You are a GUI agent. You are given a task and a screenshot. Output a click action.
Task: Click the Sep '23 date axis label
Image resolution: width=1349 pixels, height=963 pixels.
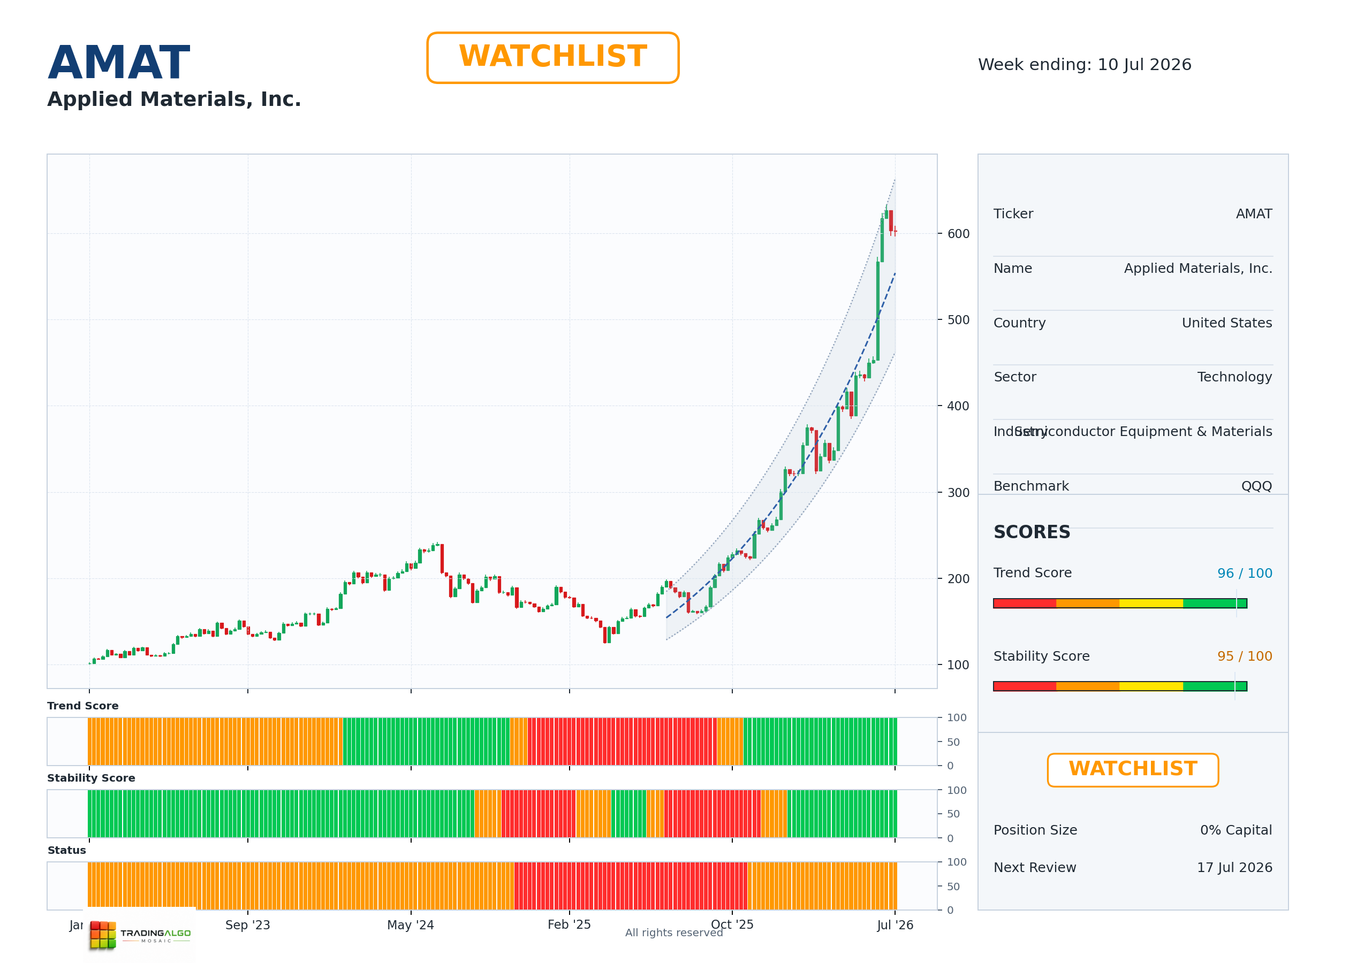click(247, 925)
